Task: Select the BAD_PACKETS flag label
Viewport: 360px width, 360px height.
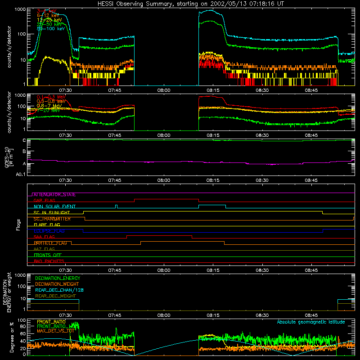Action: [49, 261]
